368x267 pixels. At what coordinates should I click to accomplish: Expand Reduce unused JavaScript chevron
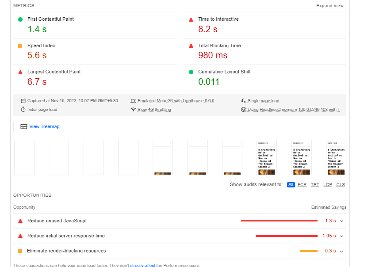(341, 221)
